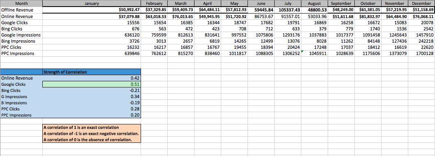
Task: Click the absence of correlation note
Action: pyautogui.click(x=92, y=140)
